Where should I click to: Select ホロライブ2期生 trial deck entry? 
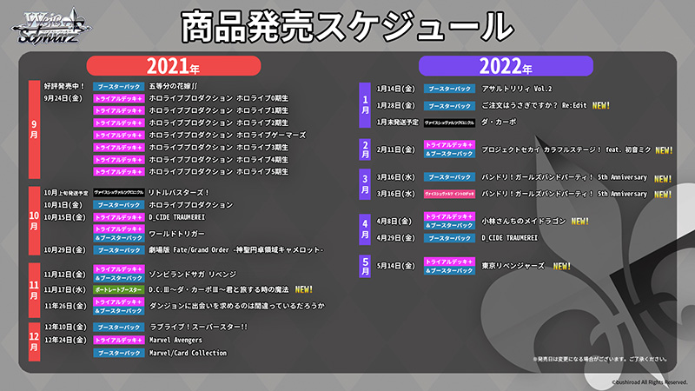point(219,123)
